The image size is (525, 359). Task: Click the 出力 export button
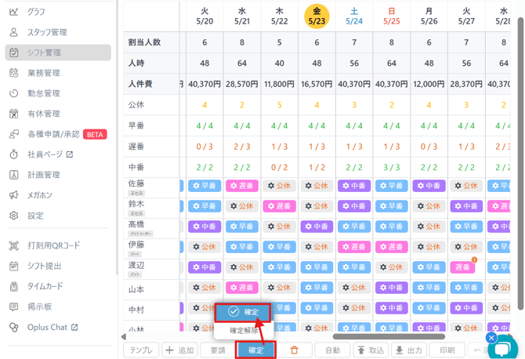point(408,350)
